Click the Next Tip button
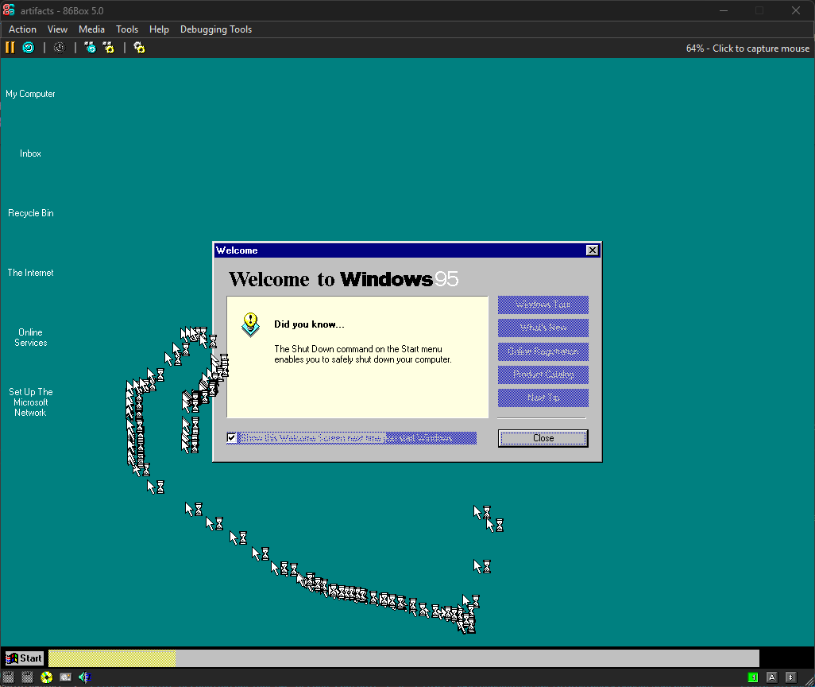The image size is (815, 687). [x=543, y=398]
